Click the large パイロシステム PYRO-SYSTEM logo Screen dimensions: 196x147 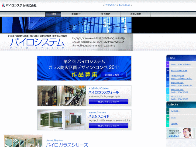tap(37, 43)
